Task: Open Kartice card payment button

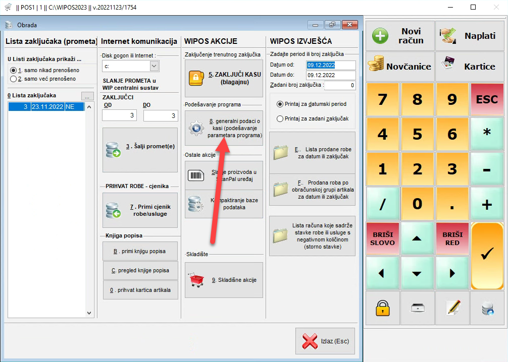Action: (x=470, y=66)
